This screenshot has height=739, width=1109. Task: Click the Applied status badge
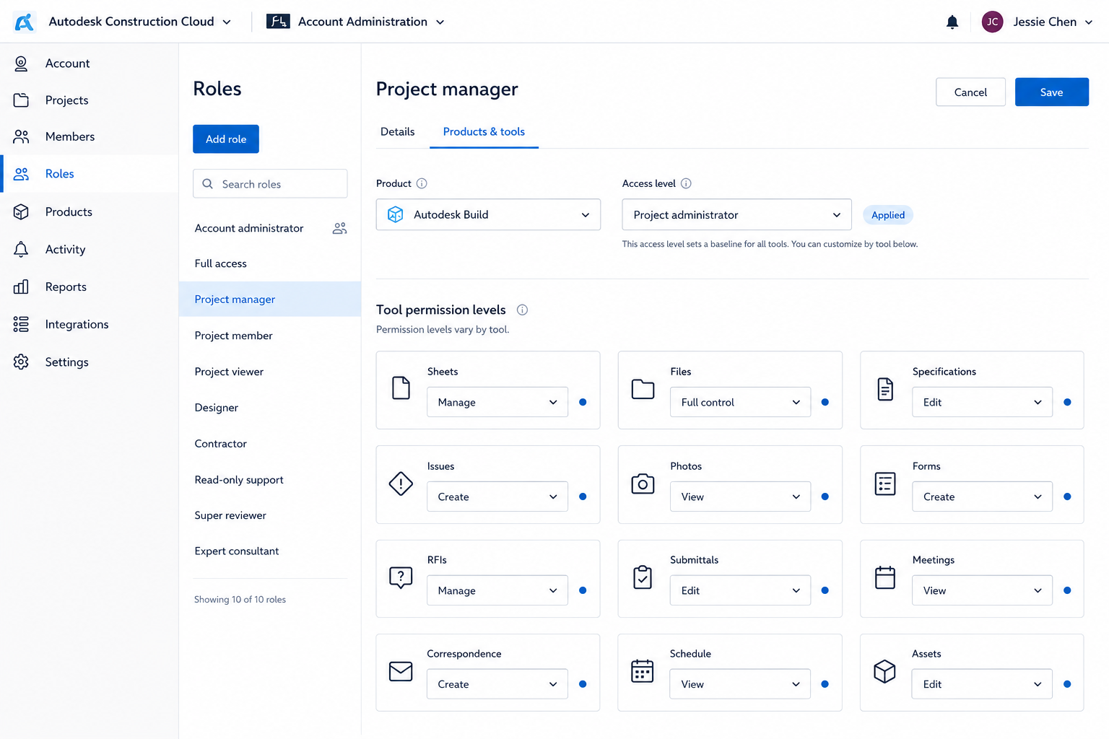tap(888, 215)
